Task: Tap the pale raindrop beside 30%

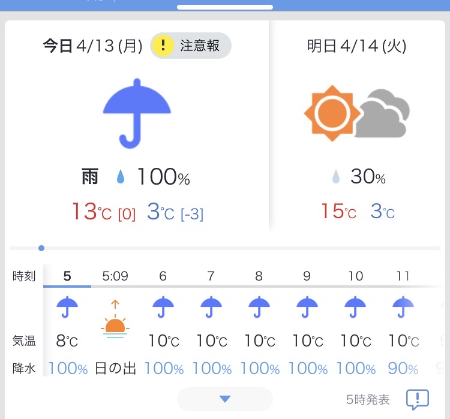Action: click(336, 176)
